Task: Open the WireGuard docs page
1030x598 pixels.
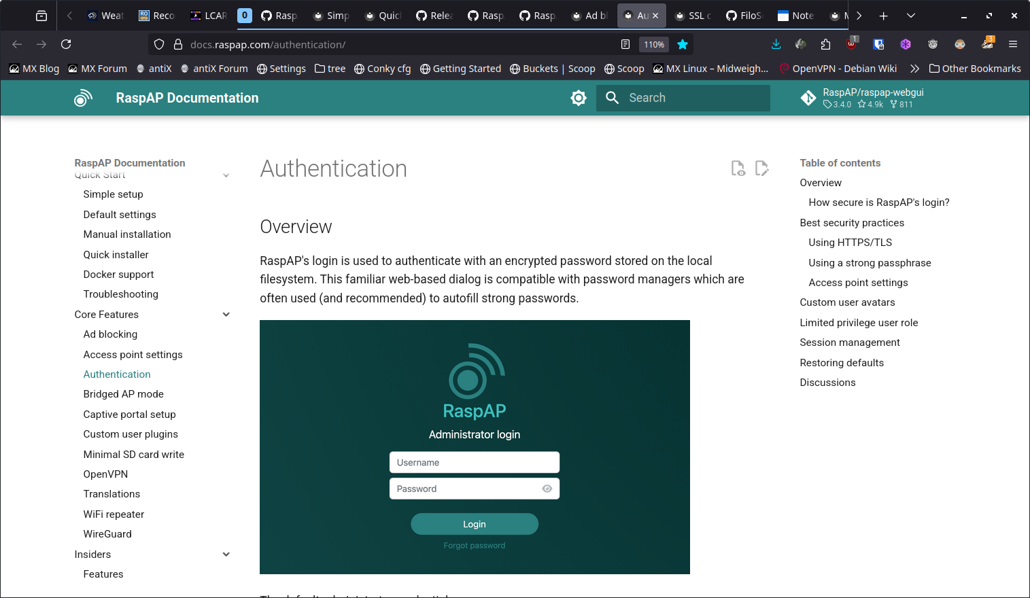Action: click(x=107, y=534)
